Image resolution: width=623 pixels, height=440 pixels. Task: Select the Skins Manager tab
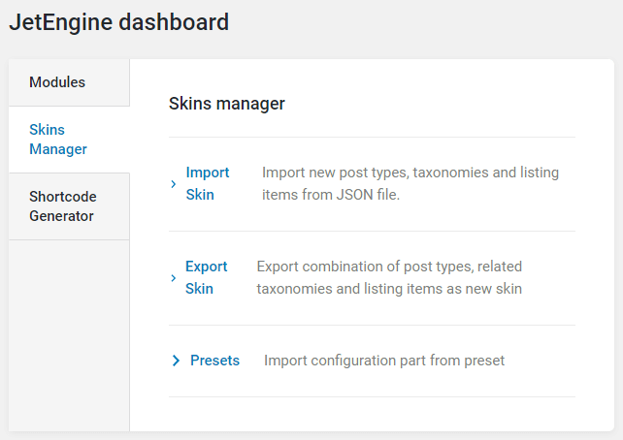tap(69, 140)
